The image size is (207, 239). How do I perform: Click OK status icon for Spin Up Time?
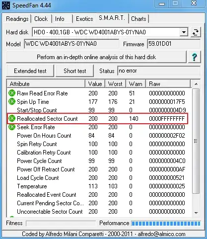pyautogui.click(x=12, y=101)
